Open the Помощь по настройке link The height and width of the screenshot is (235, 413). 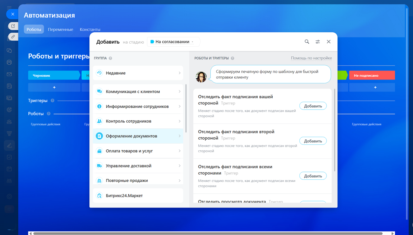311,58
